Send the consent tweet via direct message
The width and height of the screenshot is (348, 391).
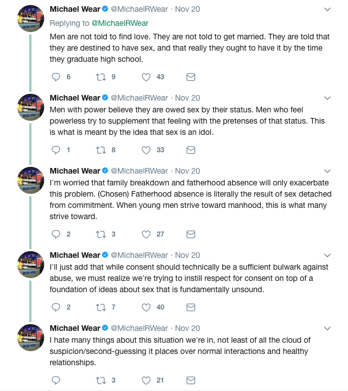[x=191, y=307]
